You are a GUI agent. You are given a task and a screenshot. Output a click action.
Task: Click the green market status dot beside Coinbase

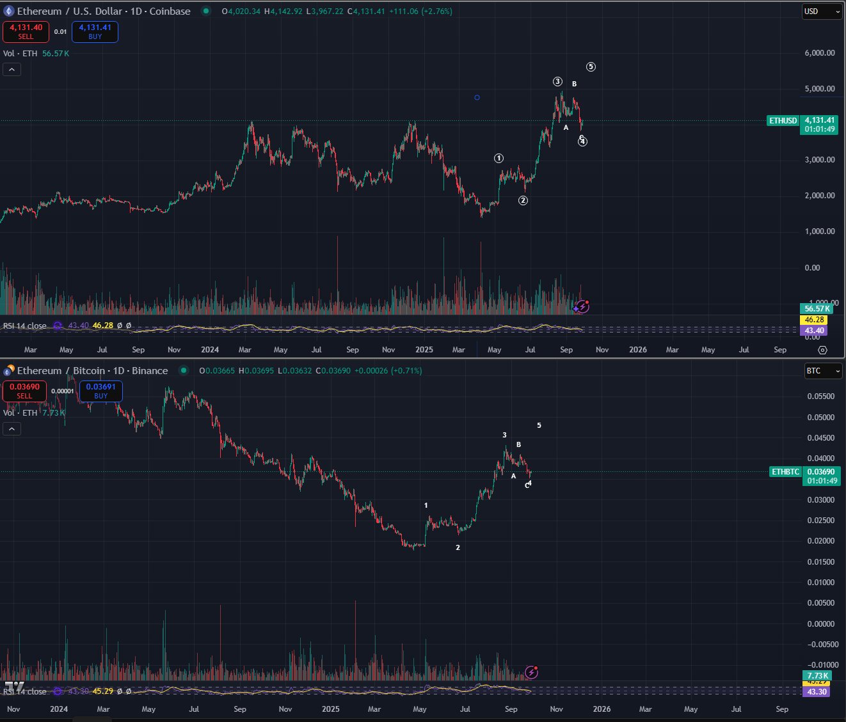[205, 11]
